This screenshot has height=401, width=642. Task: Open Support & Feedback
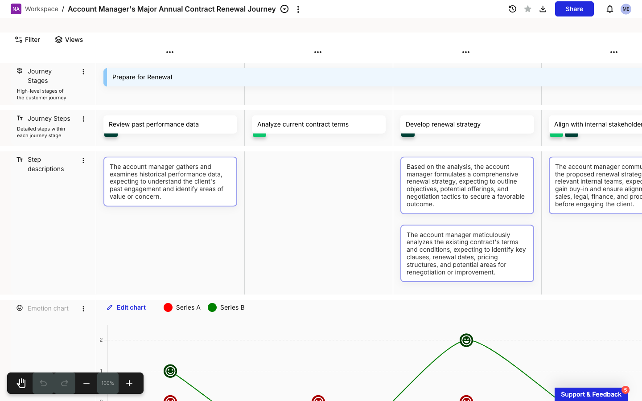(591, 394)
